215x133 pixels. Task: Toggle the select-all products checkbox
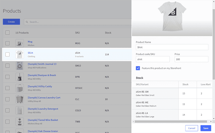[x=7, y=33]
